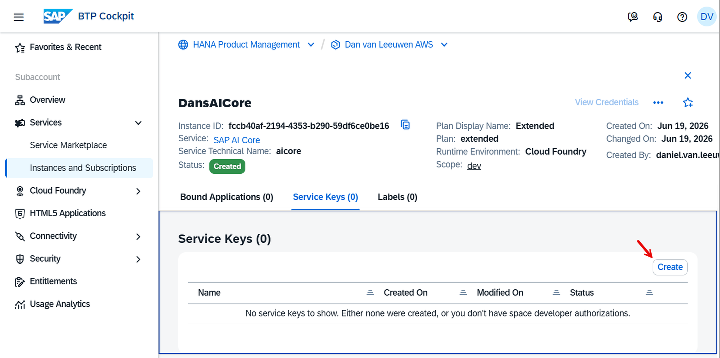Viewport: 720px width, 358px height.
Task: Switch to Labels (0) tab
Action: [397, 197]
